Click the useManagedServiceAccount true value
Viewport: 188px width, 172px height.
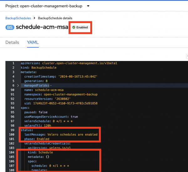(74, 117)
